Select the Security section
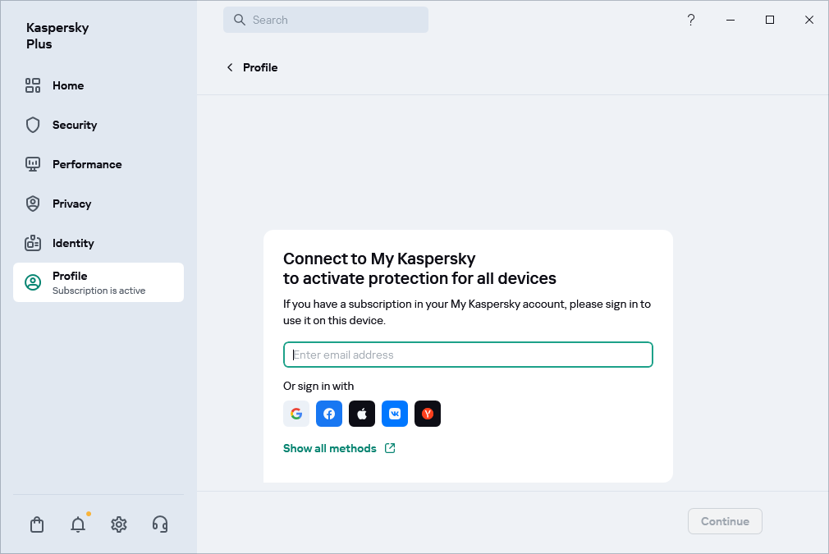829x554 pixels. [x=73, y=125]
